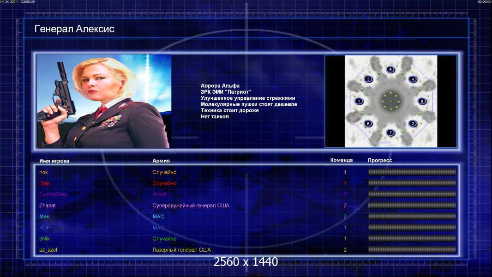Viewport: 492px width, 277px height.
Task: Click the KOP loading progress bar
Action: click(x=412, y=228)
